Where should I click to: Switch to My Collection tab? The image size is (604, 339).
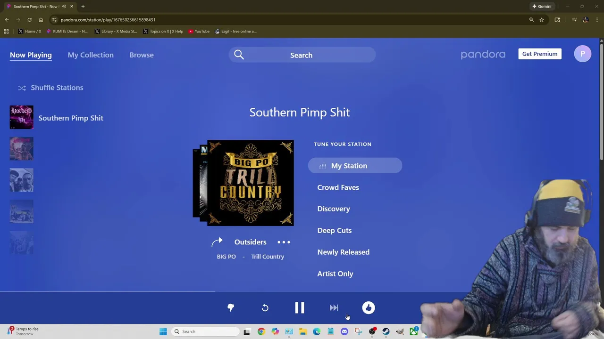pos(91,55)
